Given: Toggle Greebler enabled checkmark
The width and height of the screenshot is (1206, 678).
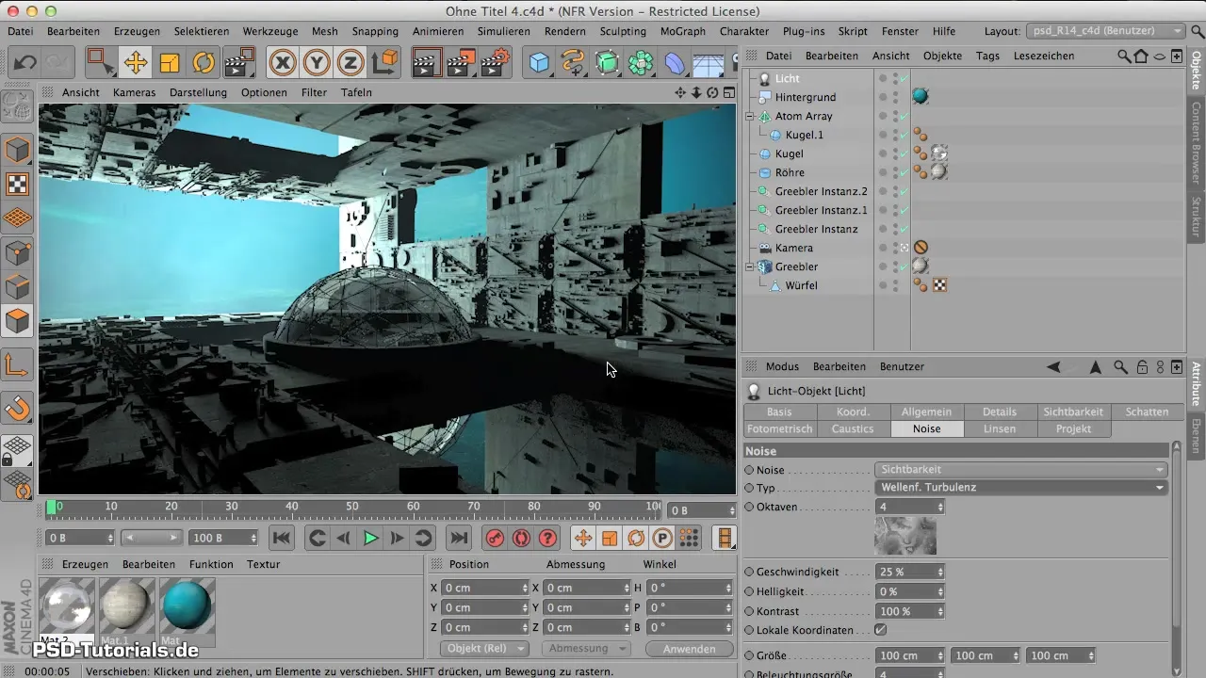Looking at the screenshot, I should point(904,266).
